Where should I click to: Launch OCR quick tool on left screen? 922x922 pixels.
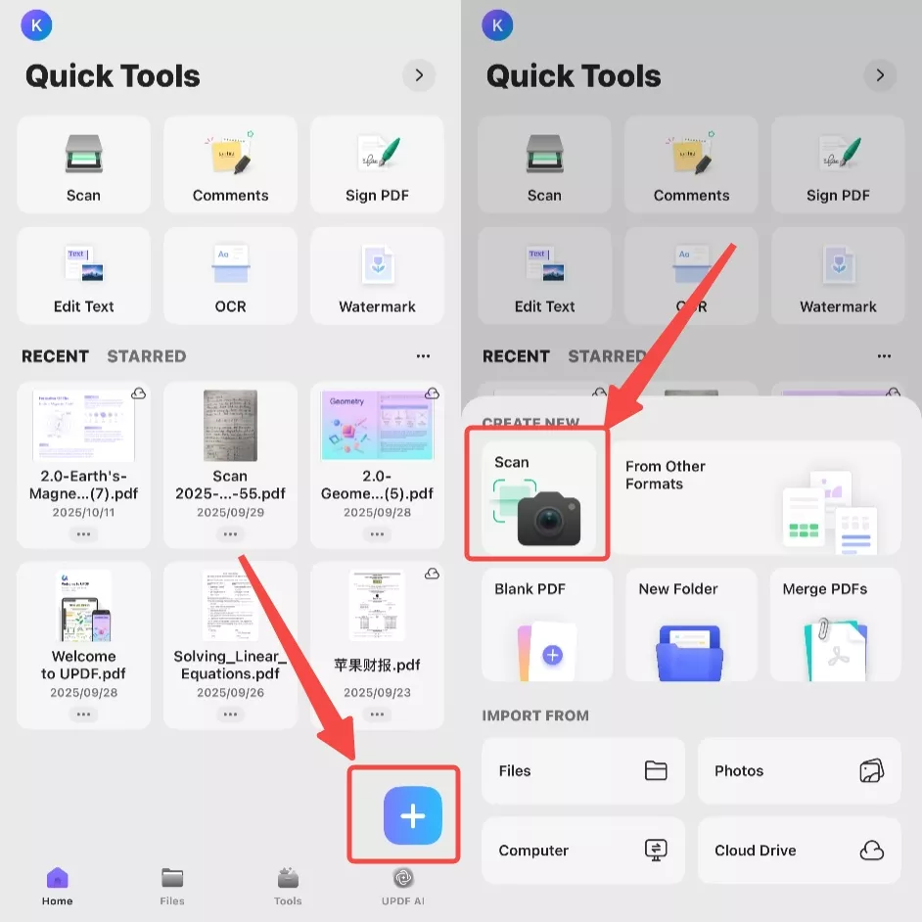pos(230,276)
